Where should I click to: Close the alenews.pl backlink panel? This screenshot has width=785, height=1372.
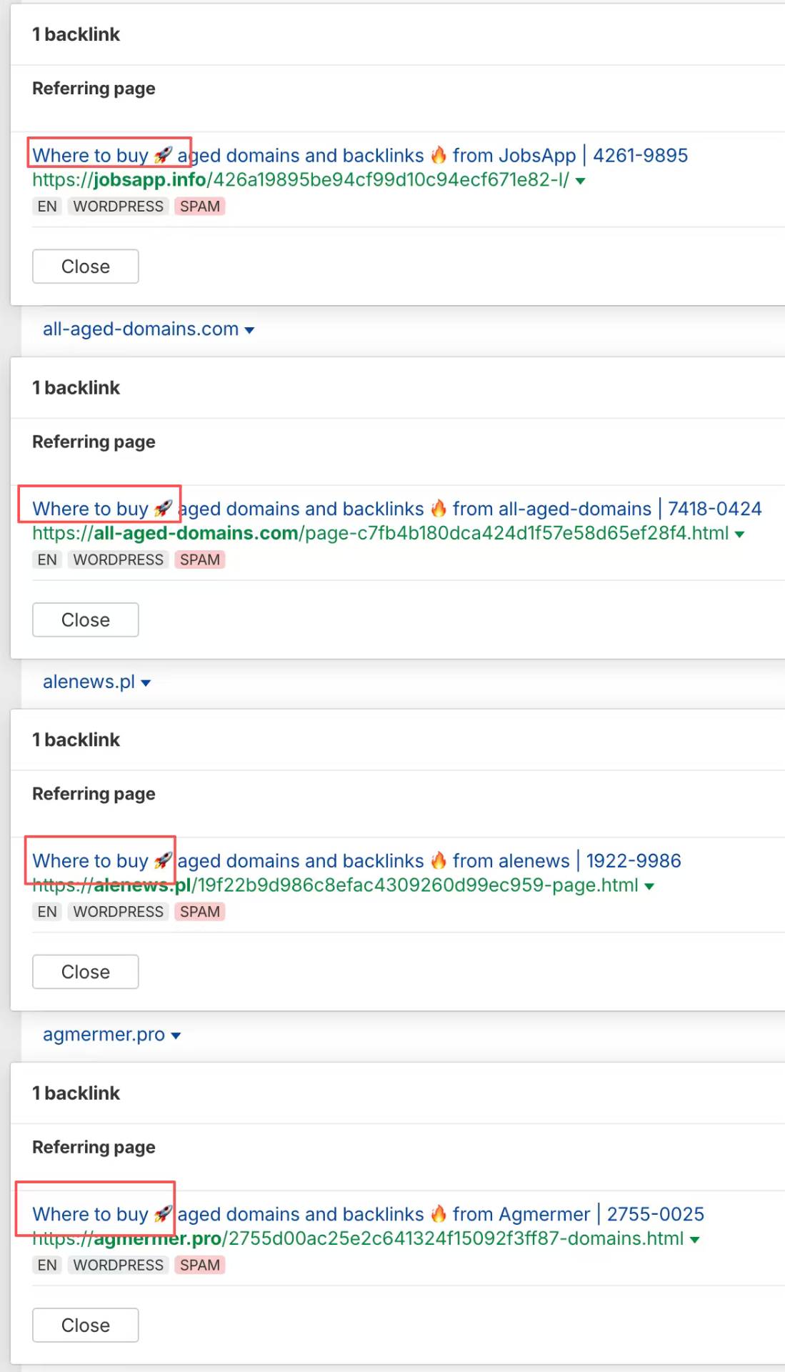click(x=86, y=972)
